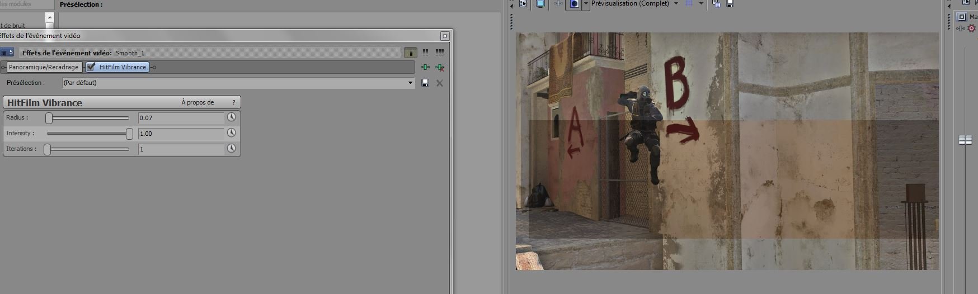
Task: Click the Intensity value field 1.00
Action: [x=181, y=134]
